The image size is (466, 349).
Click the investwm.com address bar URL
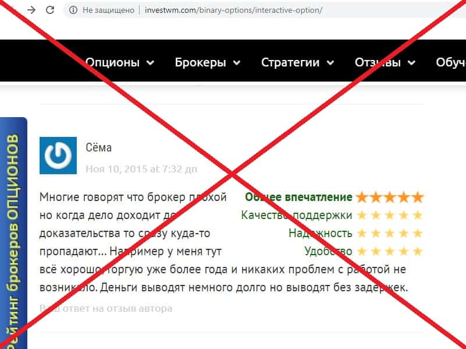pyautogui.click(x=233, y=10)
